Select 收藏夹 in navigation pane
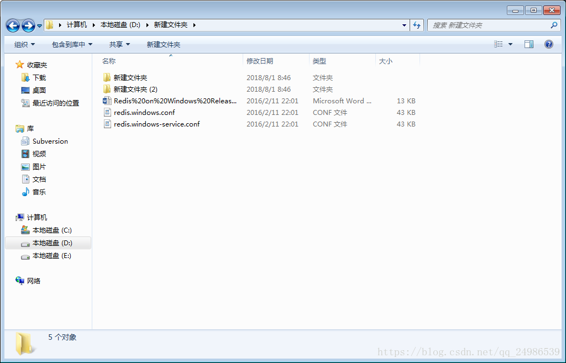The width and height of the screenshot is (566, 363). point(37,65)
